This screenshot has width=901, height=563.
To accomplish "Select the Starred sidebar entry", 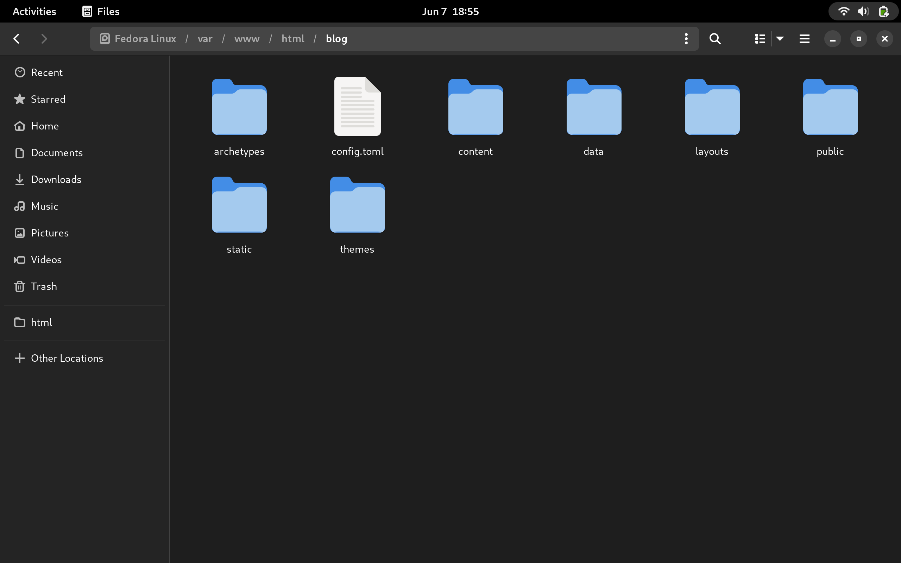I will point(48,99).
